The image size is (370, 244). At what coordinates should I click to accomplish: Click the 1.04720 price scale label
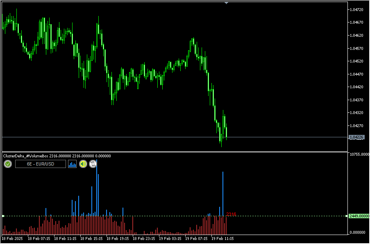click(x=358, y=9)
